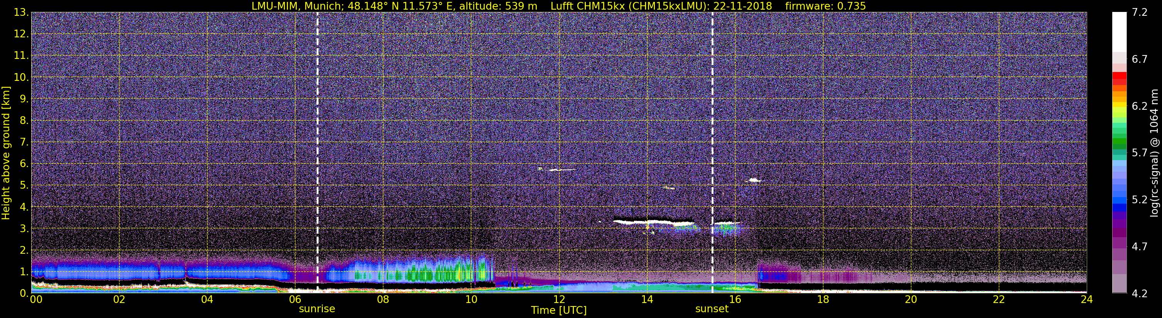Click the white dashed sunset line
Screen dimensions: 1162x318
click(712, 152)
